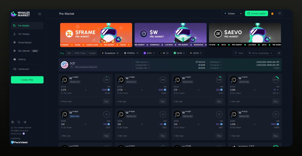Open the X (Twitter) icon in sidebar footer
302x156 pixels.
[x=19, y=122]
